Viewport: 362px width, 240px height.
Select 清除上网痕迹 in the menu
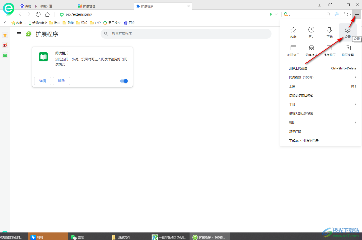tap(321, 68)
